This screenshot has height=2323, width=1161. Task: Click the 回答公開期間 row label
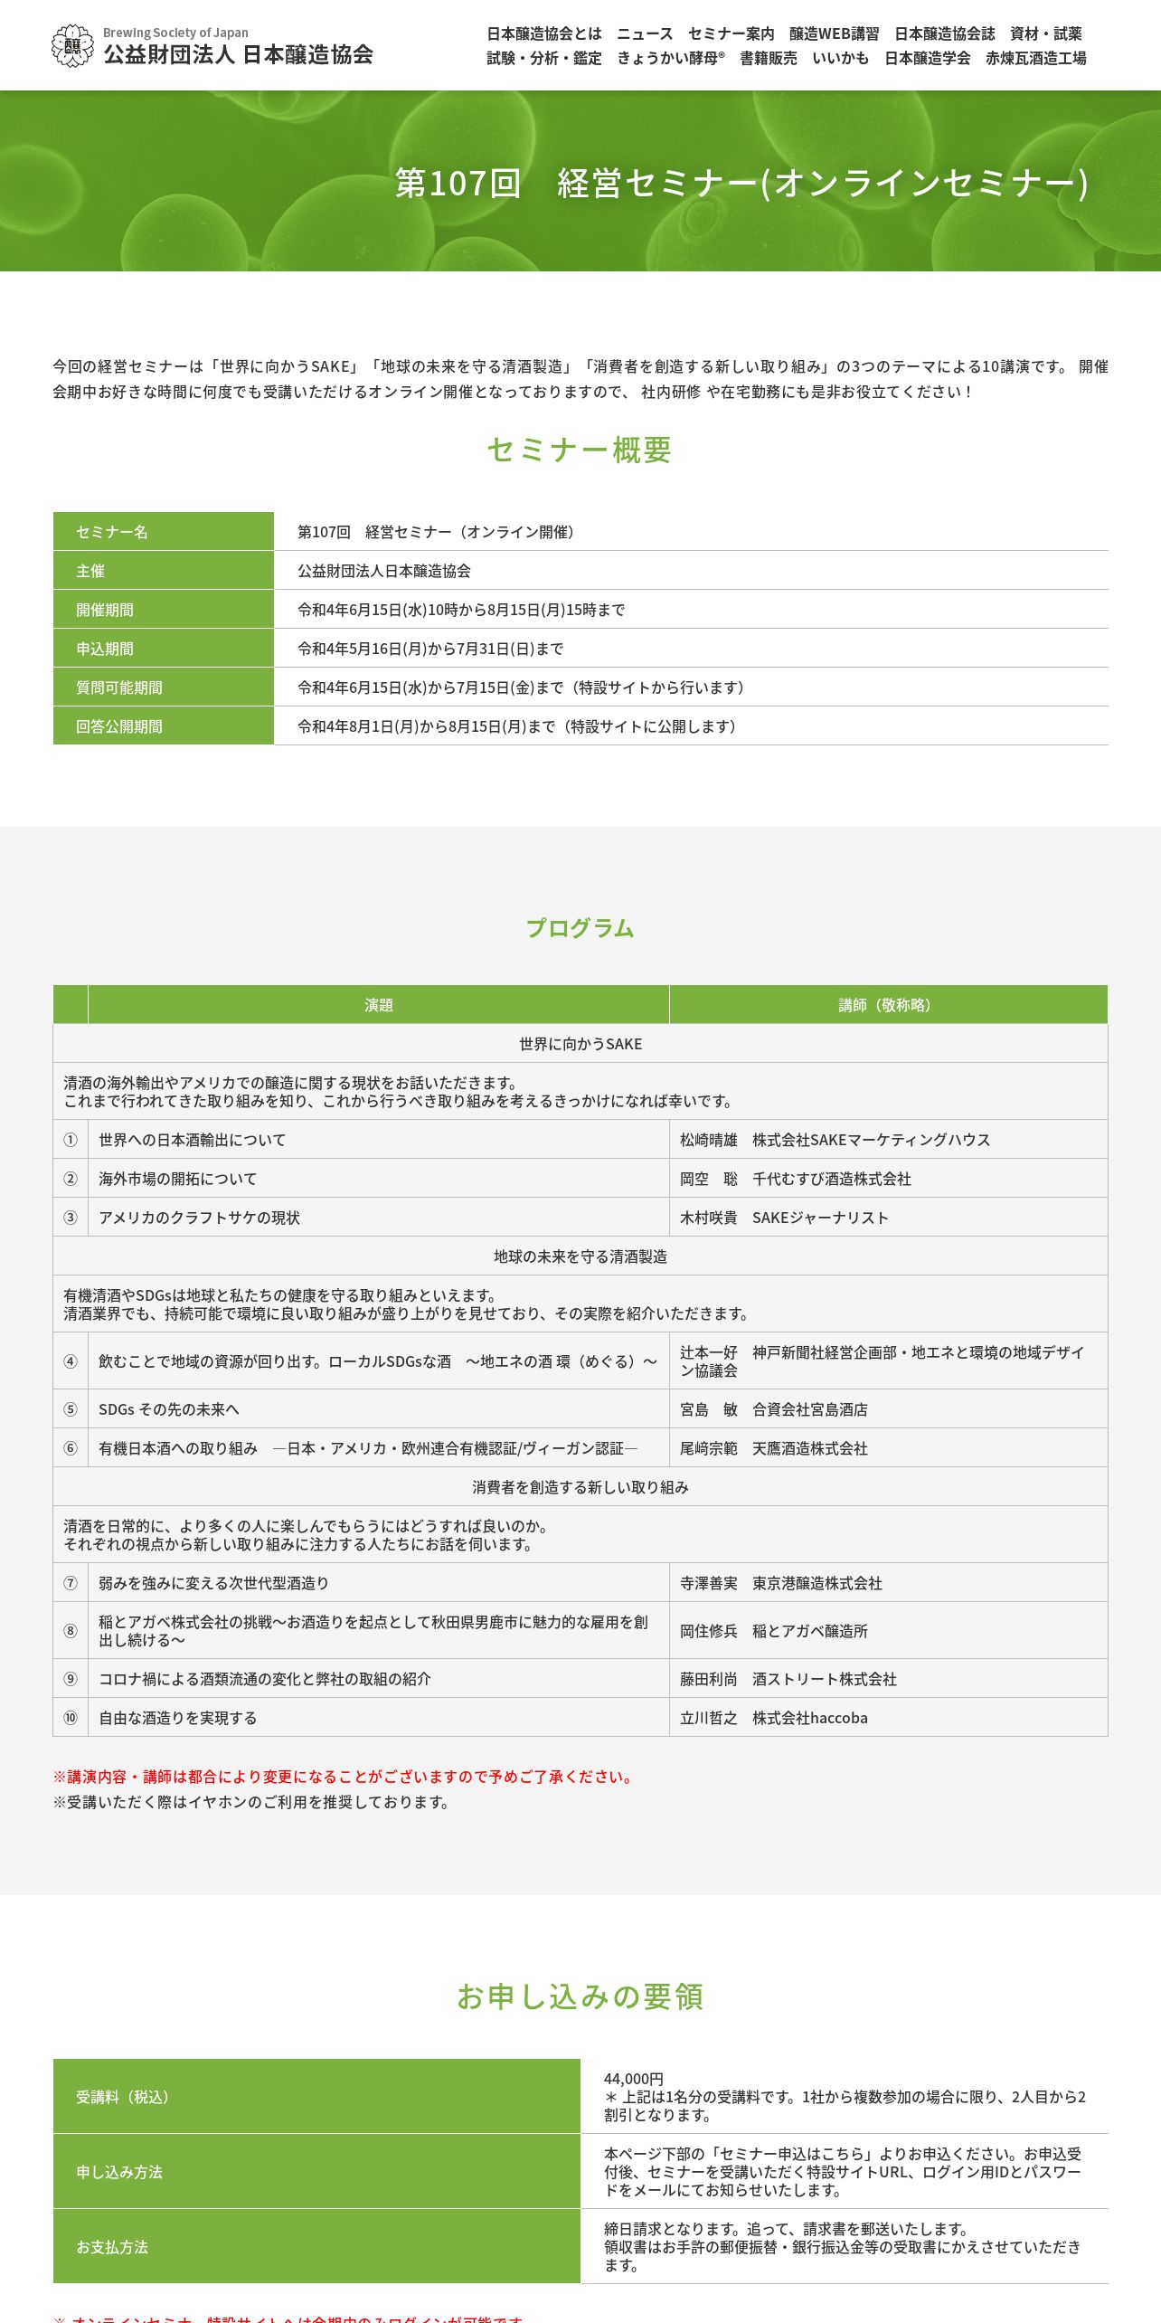pyautogui.click(x=164, y=726)
